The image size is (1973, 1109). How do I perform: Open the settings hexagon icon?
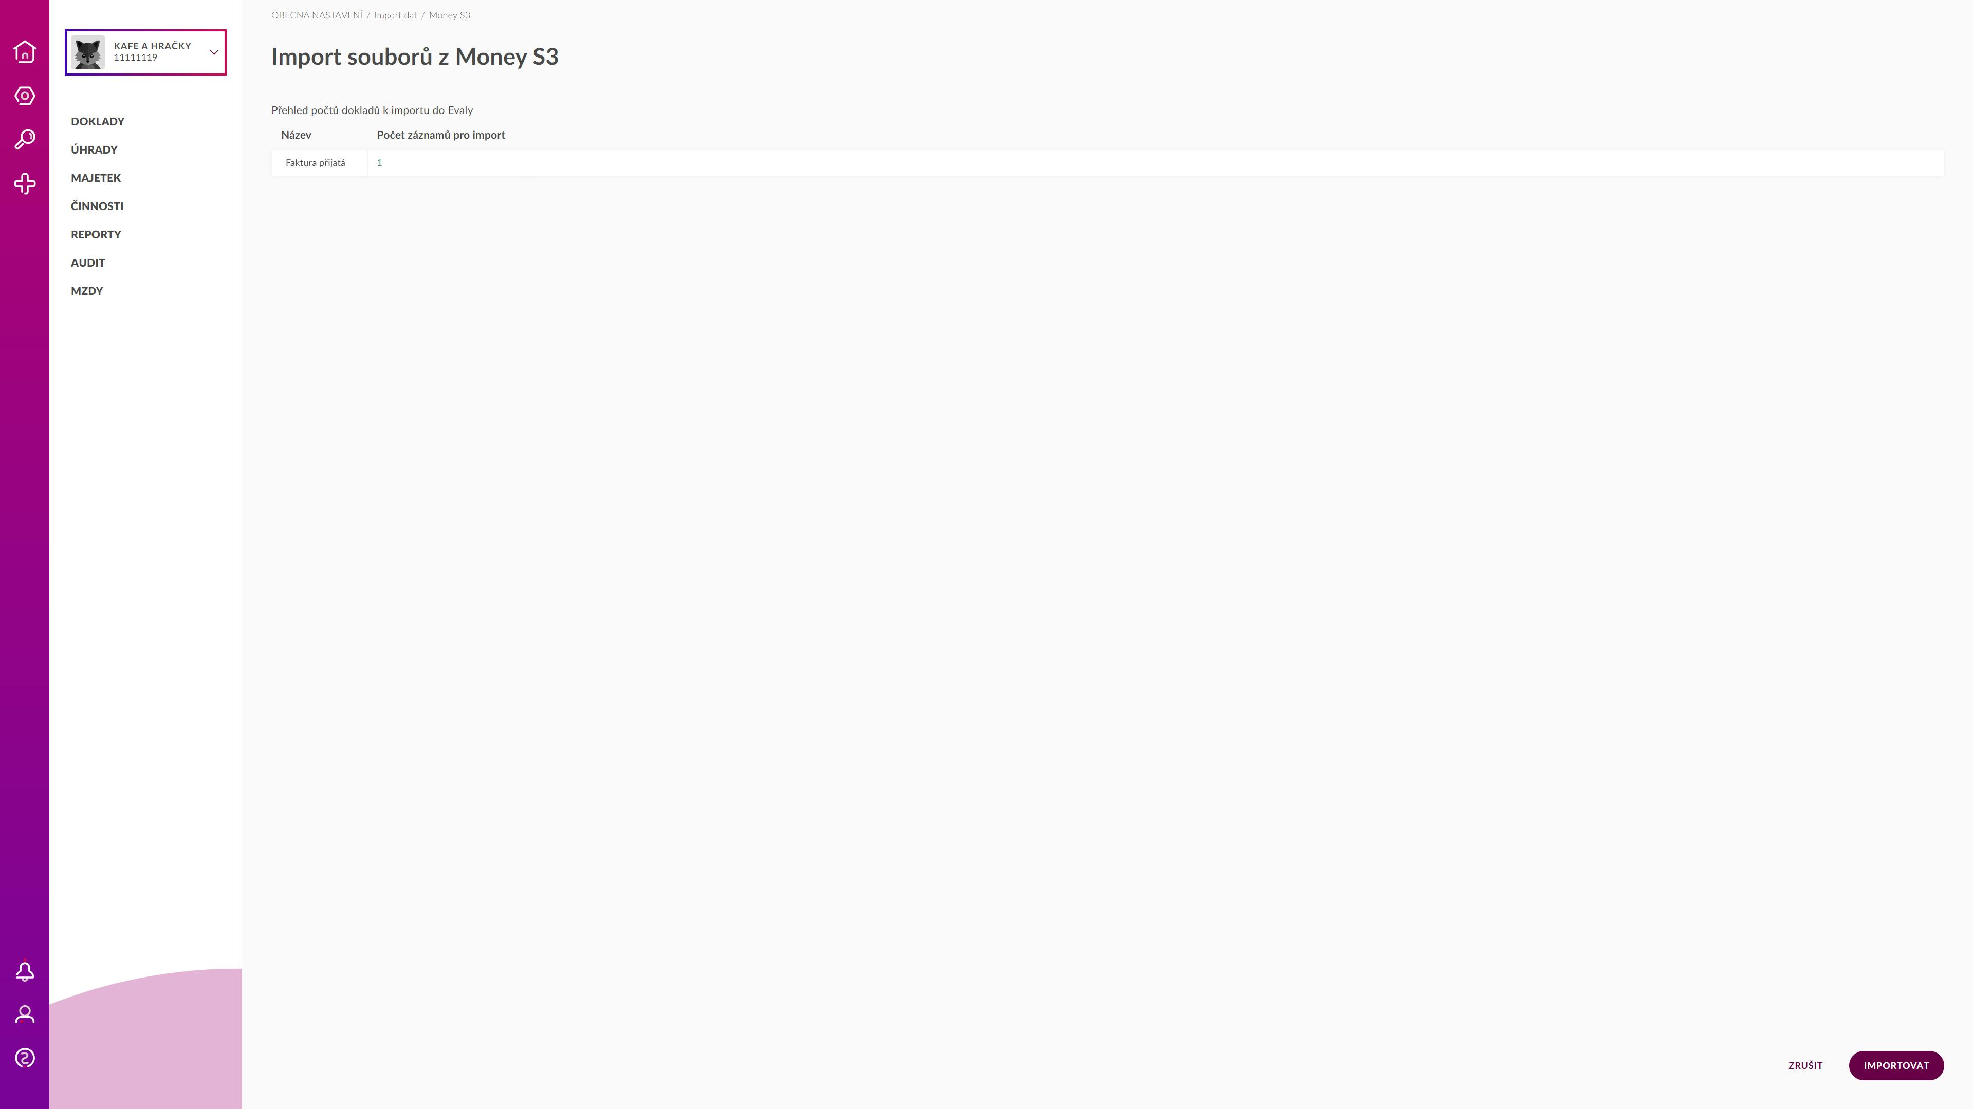25,96
